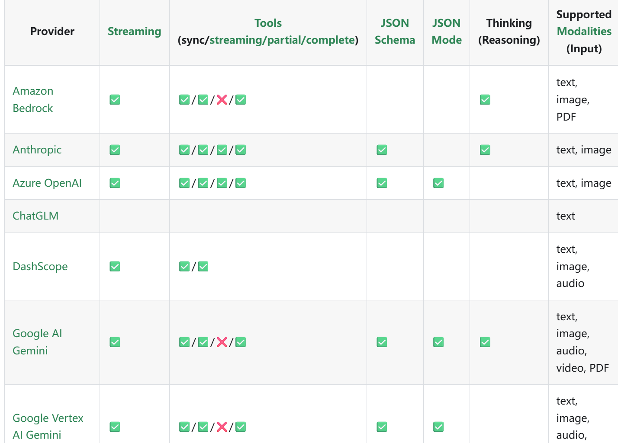
Task: Click Anthropic Thinking check mark
Action: coord(485,150)
